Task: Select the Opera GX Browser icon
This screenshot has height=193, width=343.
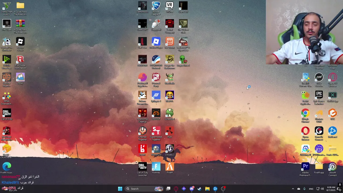Action: (333, 80)
